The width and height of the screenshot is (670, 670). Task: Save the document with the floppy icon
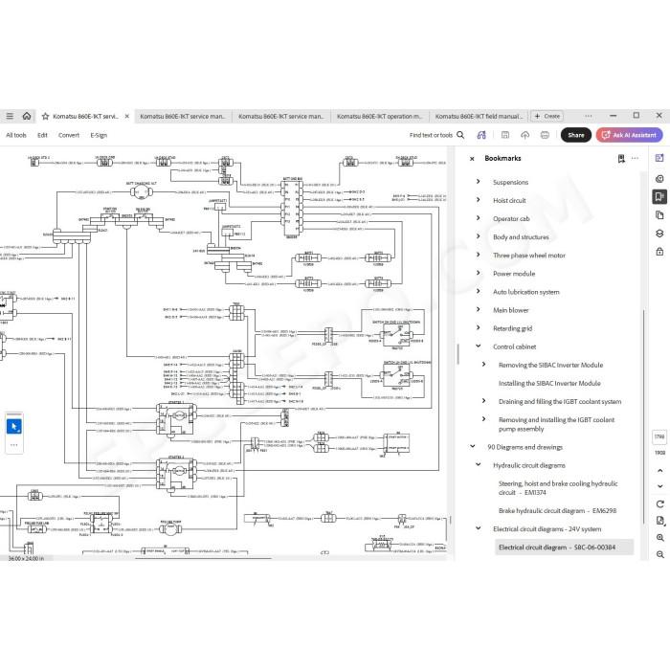505,135
